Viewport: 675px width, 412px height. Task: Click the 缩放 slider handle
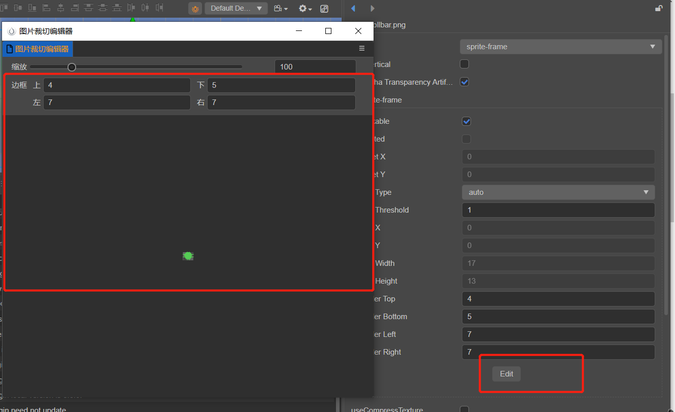(72, 67)
